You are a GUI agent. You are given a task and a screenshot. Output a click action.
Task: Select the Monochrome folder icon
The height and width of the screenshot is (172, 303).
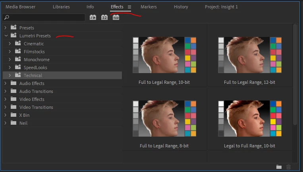click(18, 59)
